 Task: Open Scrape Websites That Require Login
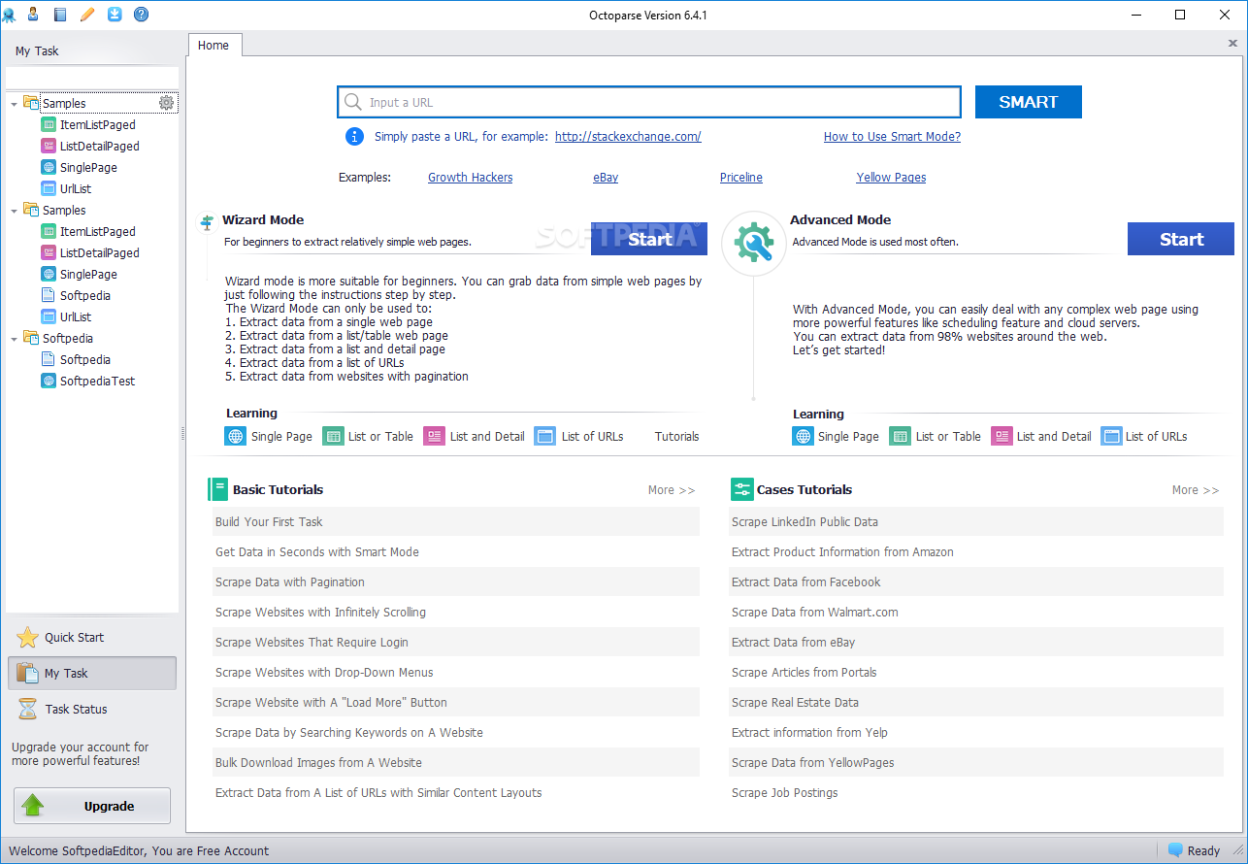pyautogui.click(x=456, y=642)
